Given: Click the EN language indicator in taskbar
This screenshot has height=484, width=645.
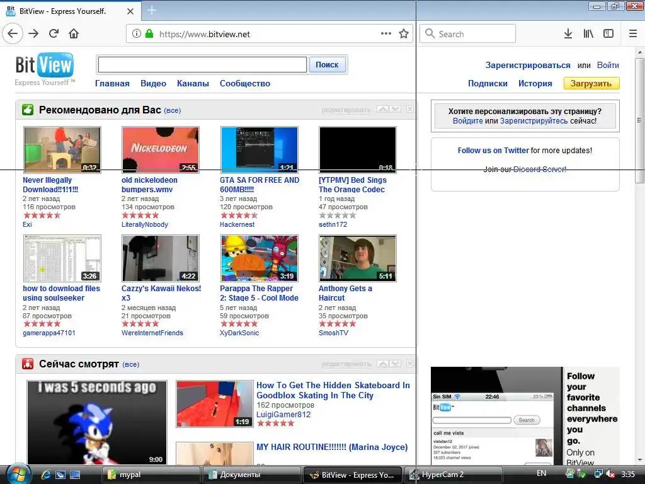Looking at the screenshot, I should click(541, 473).
